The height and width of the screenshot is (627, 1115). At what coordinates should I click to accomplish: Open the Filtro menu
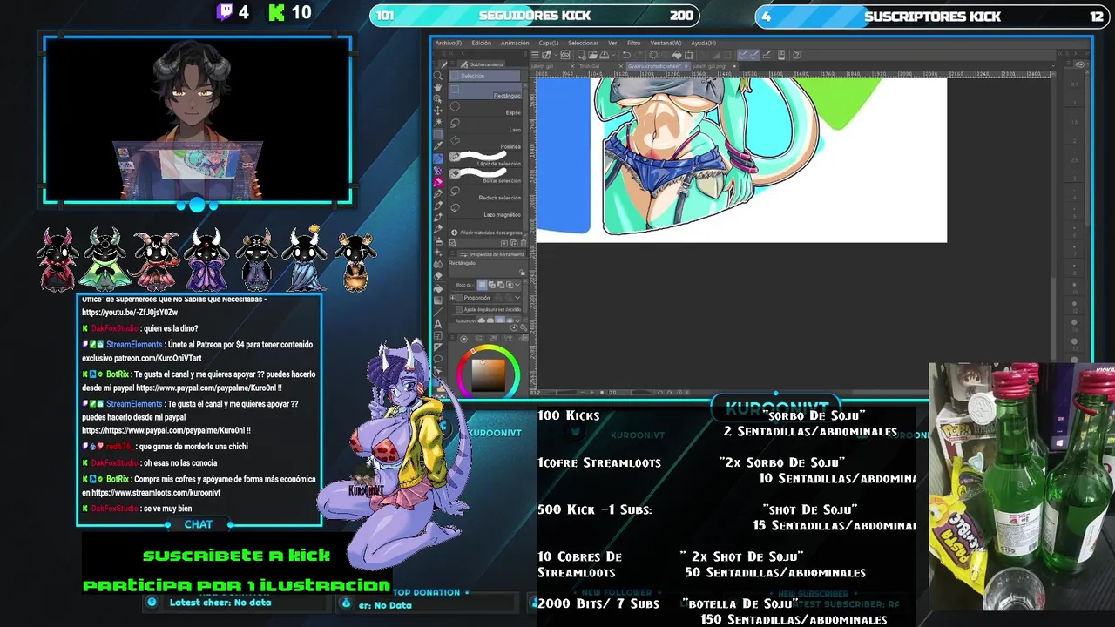(x=633, y=43)
